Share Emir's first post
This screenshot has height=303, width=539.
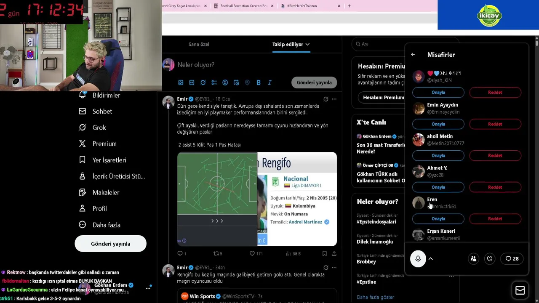click(x=334, y=253)
